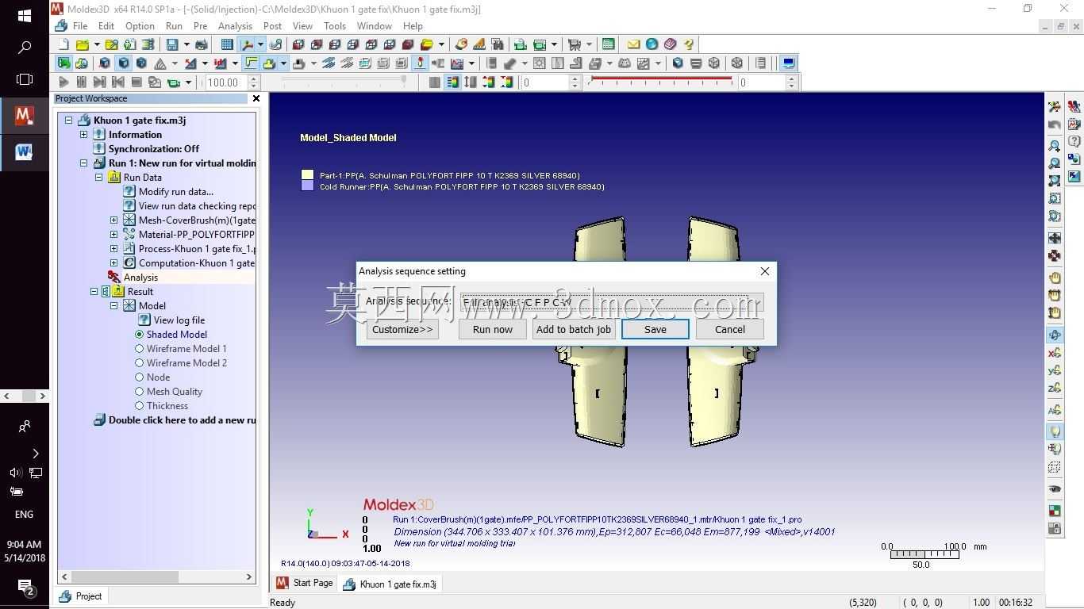Open Windows Action Center notifications

(x=25, y=587)
